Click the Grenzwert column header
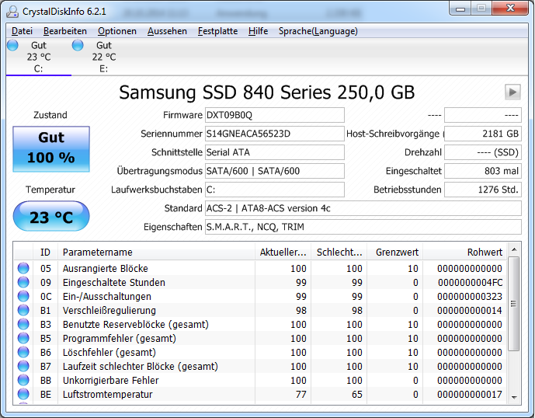Screen dimensions: 535x418 394,252
